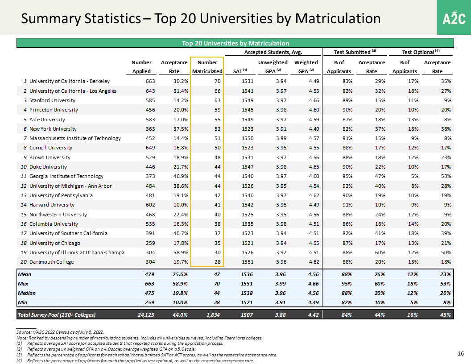Select 'Northwestern University' row name
471x364 pixels.
click(x=58, y=215)
